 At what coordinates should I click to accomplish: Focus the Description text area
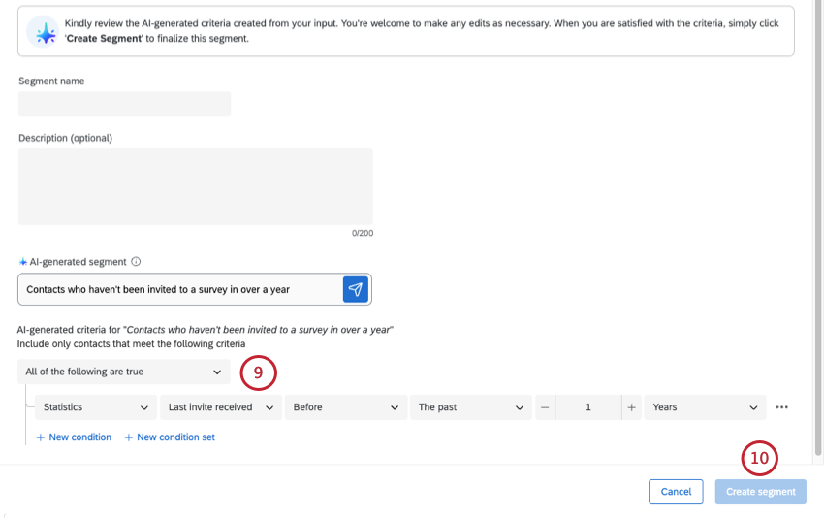click(x=196, y=186)
